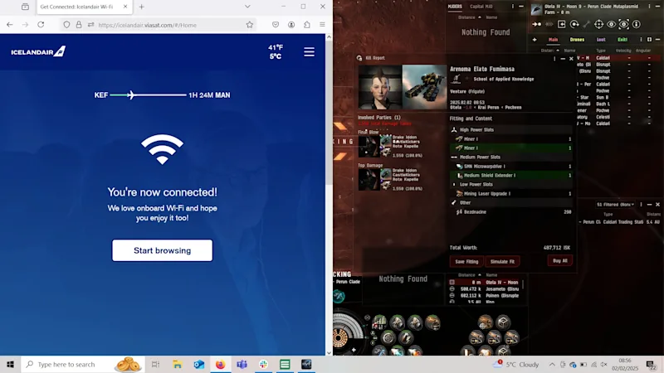Switch to the Drones overview tab
664x373 pixels.
click(577, 40)
